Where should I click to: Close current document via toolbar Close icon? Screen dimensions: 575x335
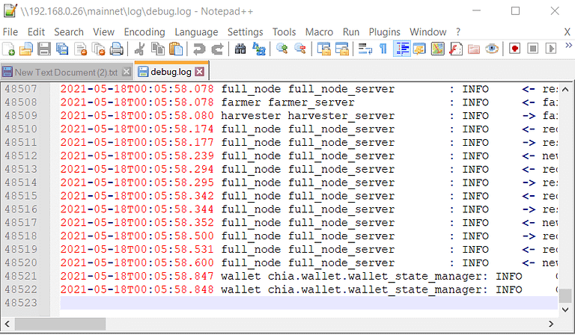(81, 49)
